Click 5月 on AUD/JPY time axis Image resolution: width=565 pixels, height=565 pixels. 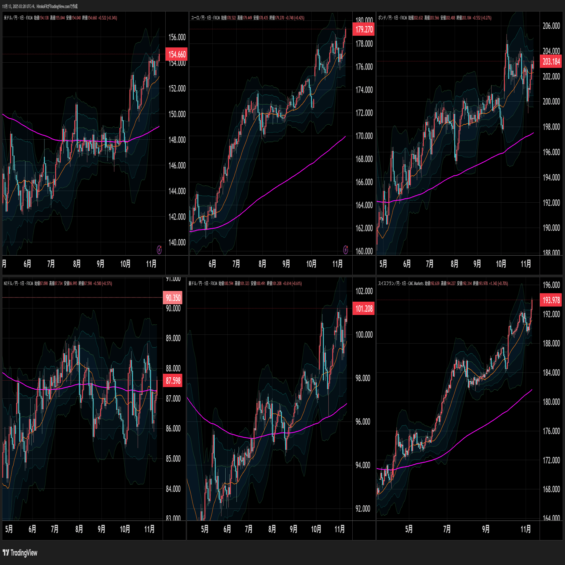tap(205, 530)
